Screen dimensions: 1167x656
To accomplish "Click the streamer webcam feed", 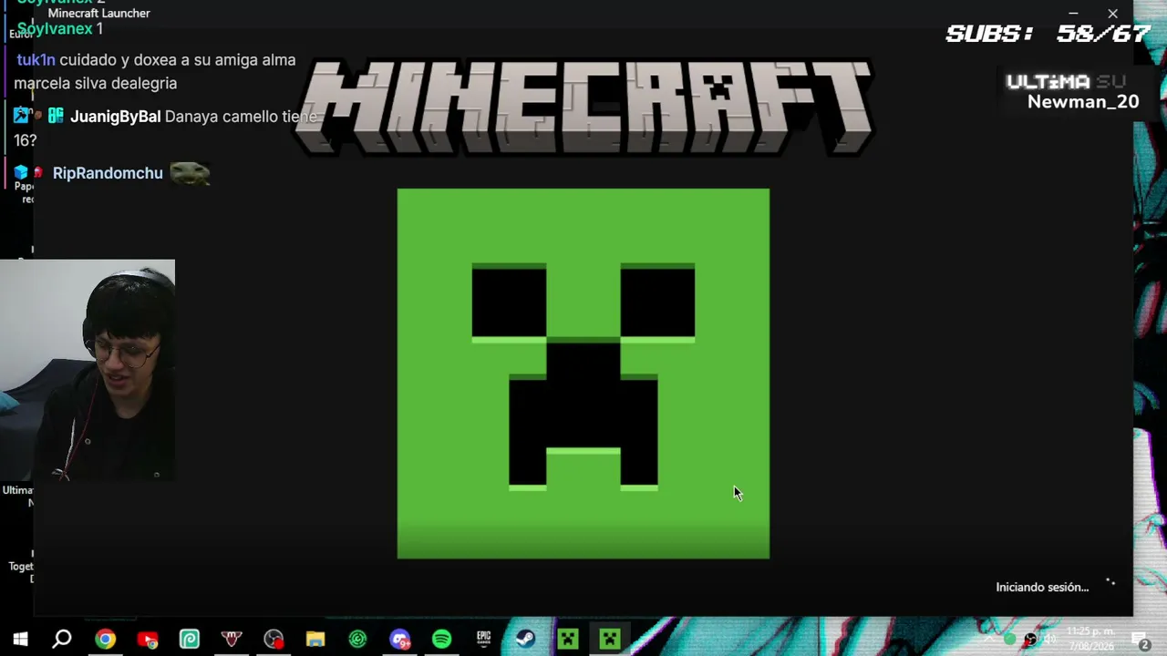I will point(88,370).
